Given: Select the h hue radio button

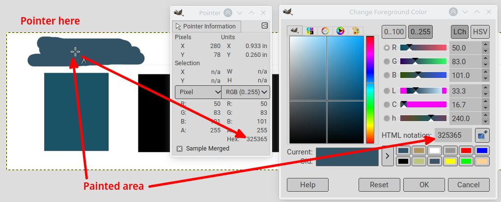Looking at the screenshot, I should pyautogui.click(x=387, y=118).
